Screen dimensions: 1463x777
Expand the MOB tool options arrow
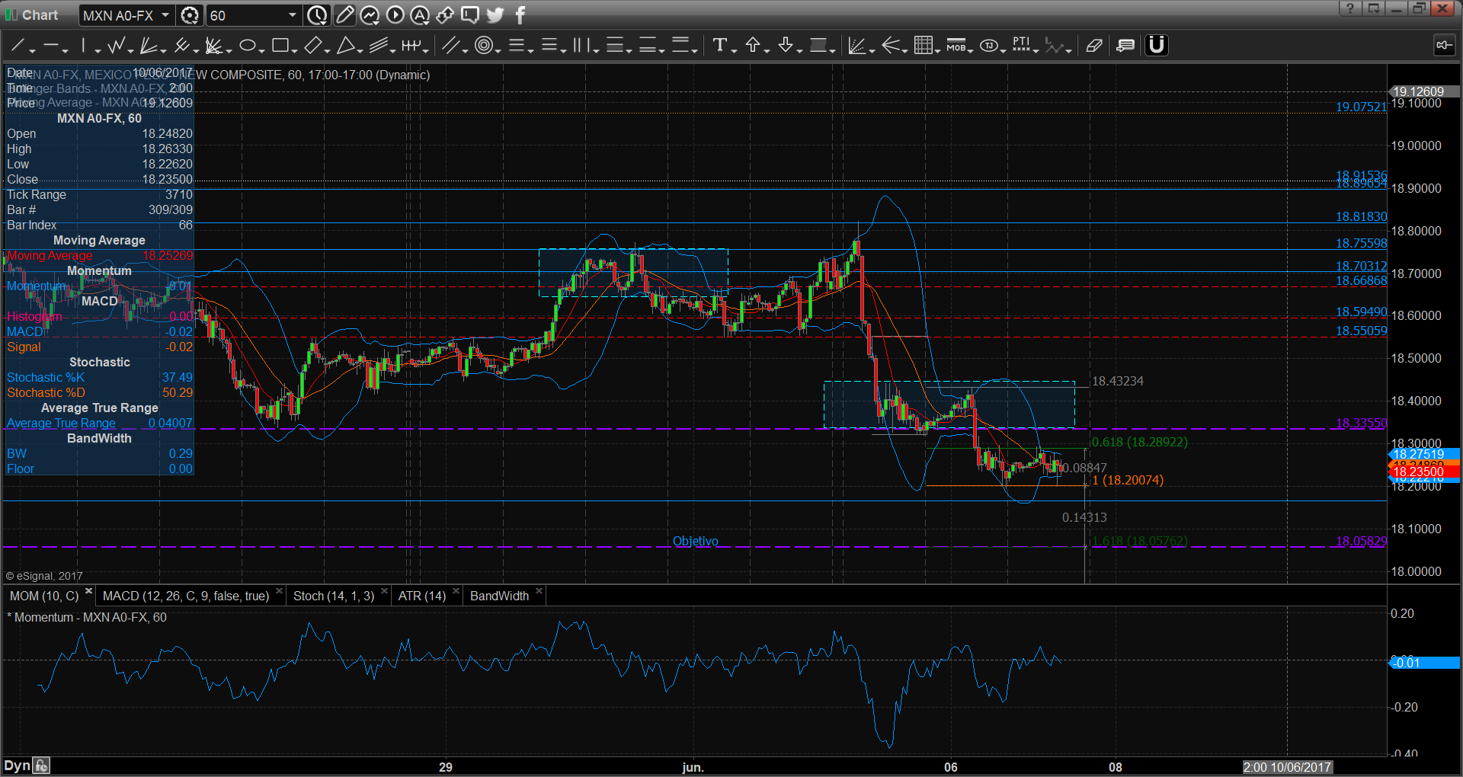point(971,50)
